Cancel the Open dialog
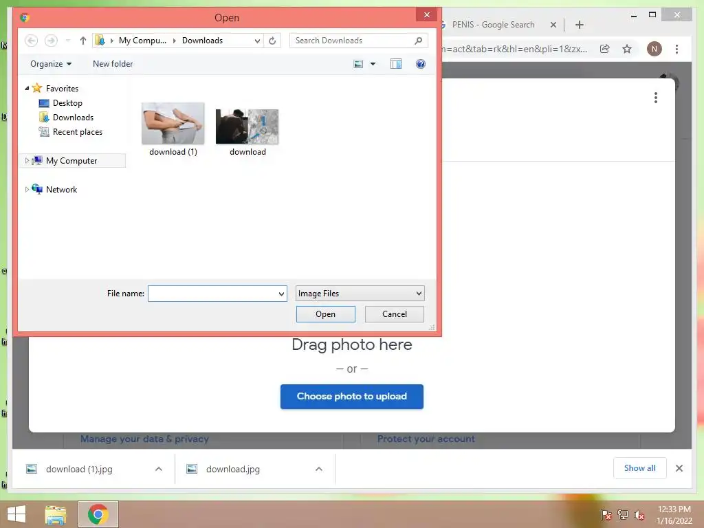 394,313
